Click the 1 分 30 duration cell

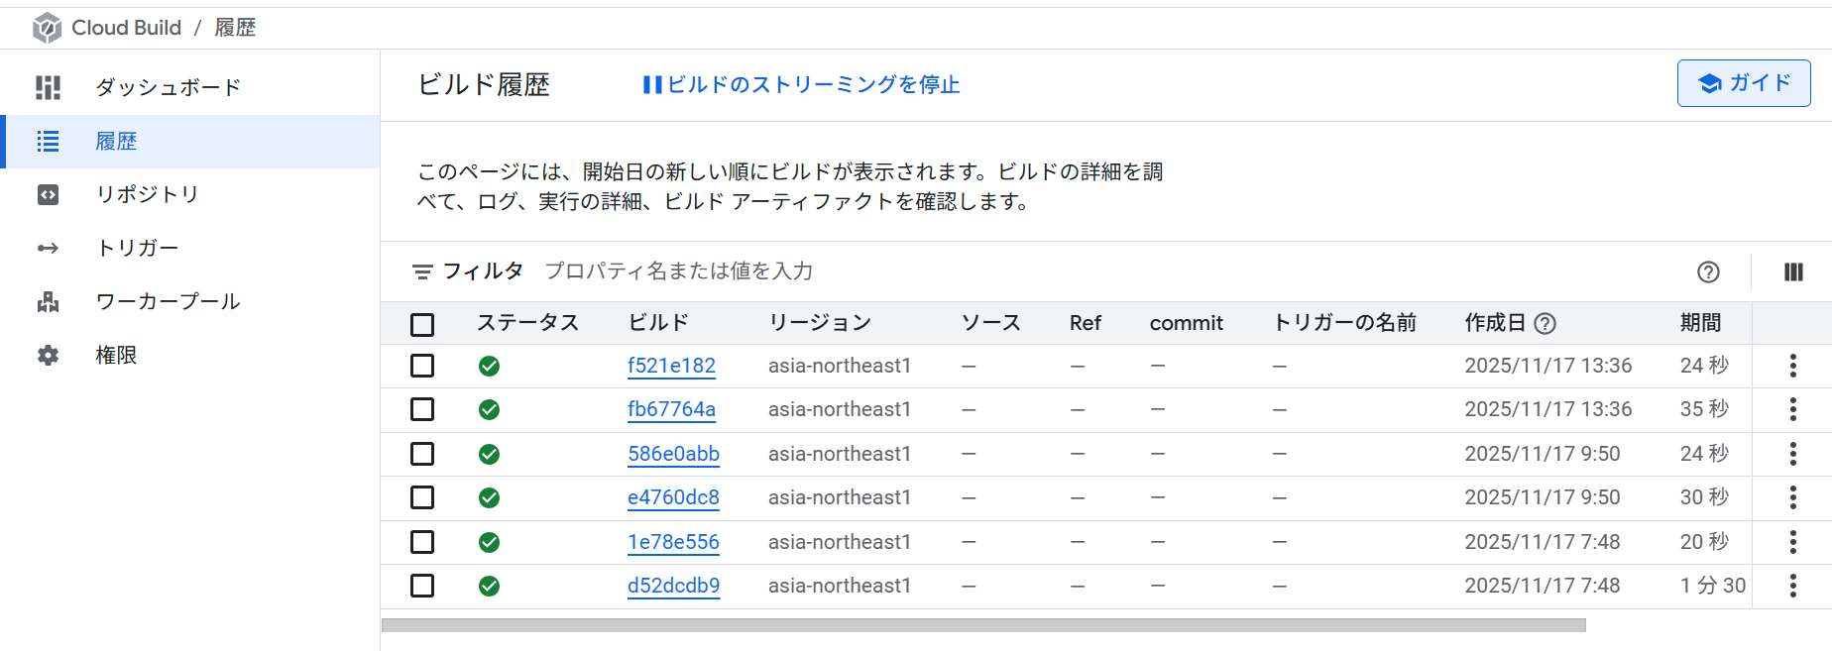click(1713, 586)
